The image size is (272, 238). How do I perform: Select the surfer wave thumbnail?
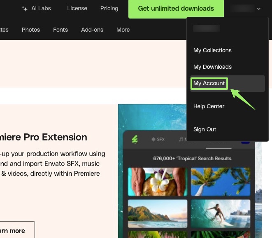point(221,214)
